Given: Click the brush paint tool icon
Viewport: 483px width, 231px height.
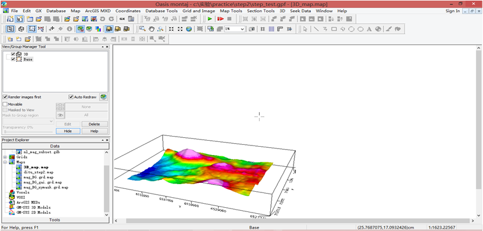Looking at the screenshot, I should coord(389,29).
